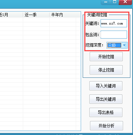
Task: Sort by the 近一季 column header
Action: coord(36,15)
